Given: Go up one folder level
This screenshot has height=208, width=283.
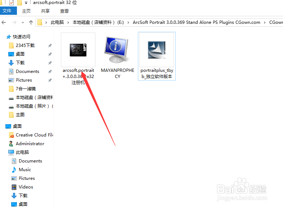Looking at the screenshot, I should (31, 22).
